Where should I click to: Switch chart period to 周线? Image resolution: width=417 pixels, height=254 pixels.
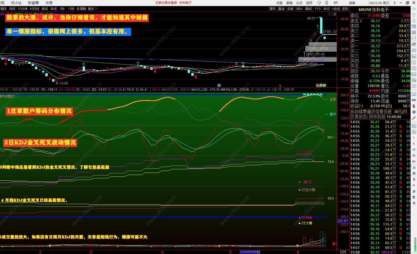click(x=3, y=9)
